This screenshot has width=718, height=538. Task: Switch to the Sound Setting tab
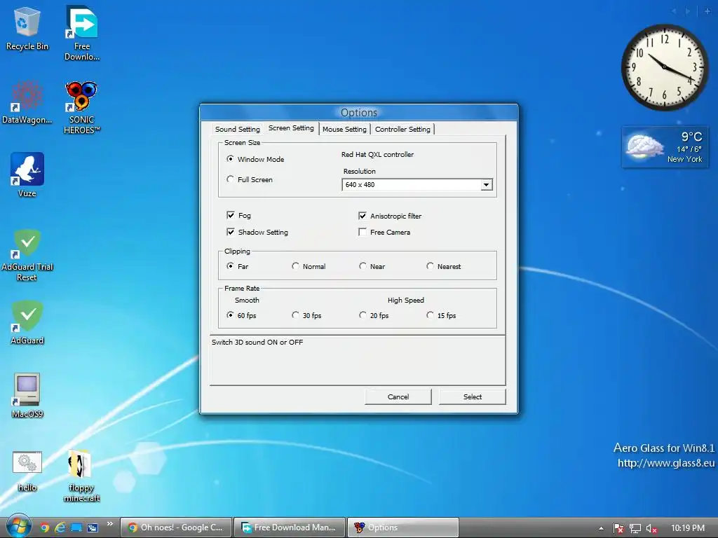(x=237, y=129)
